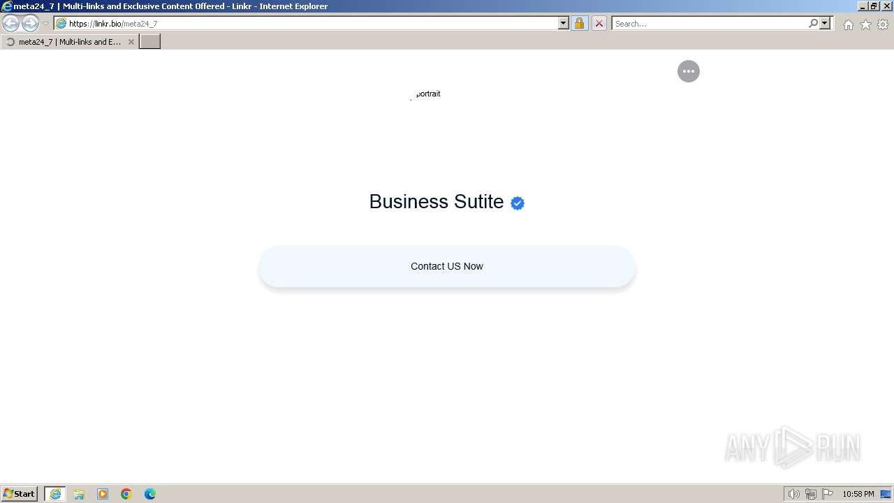Open the lock security report icon
Viewport: 894px width, 503px height.
click(x=579, y=23)
